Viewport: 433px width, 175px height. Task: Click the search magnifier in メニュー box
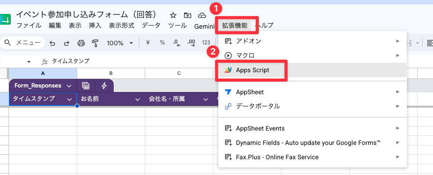(x=8, y=43)
